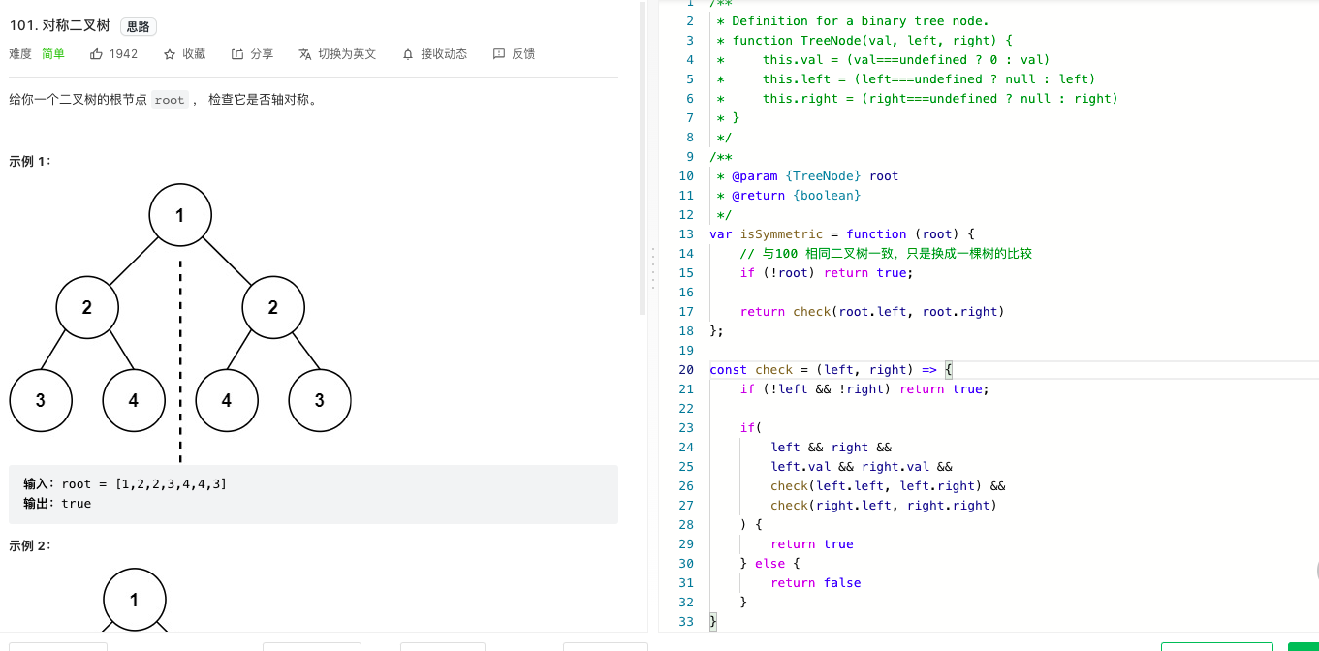
Task: Click line number 20 in the editor gutter
Action: pos(687,370)
